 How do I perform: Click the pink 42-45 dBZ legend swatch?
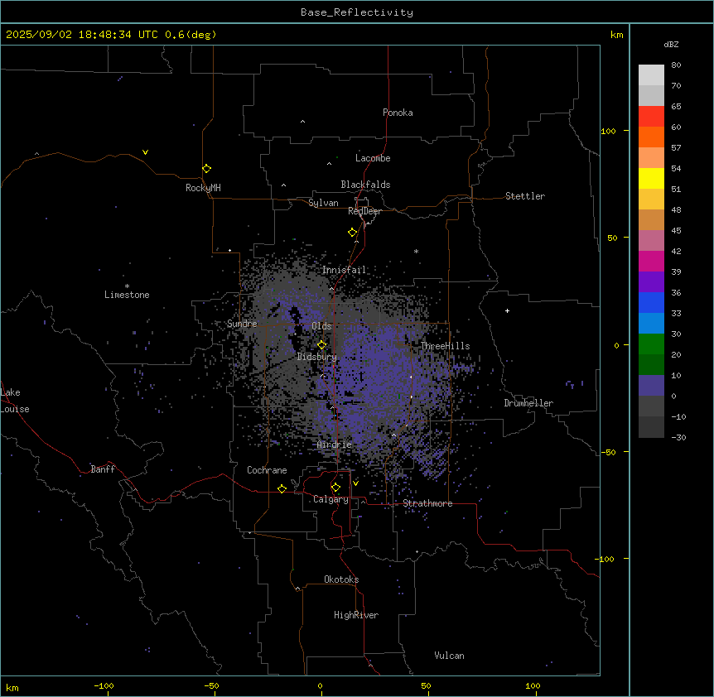pyautogui.click(x=651, y=241)
